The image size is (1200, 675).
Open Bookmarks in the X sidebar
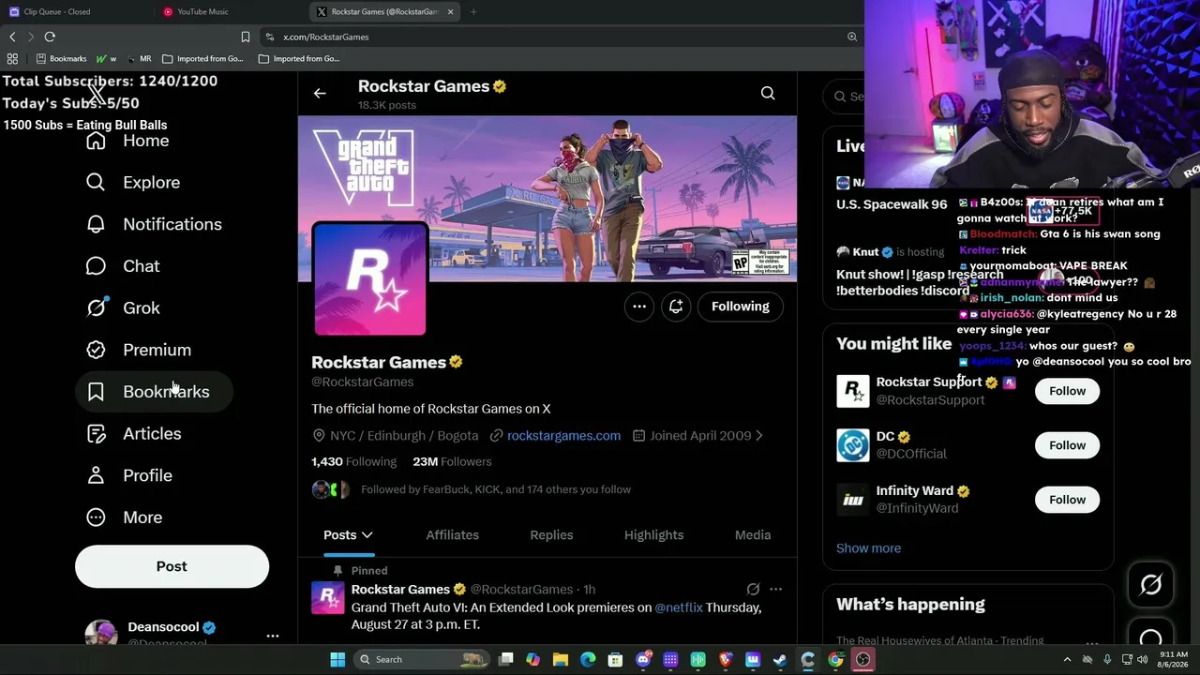point(154,392)
